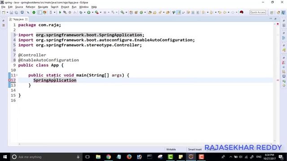Open Google Chrome from the taskbar

(x=109, y=157)
